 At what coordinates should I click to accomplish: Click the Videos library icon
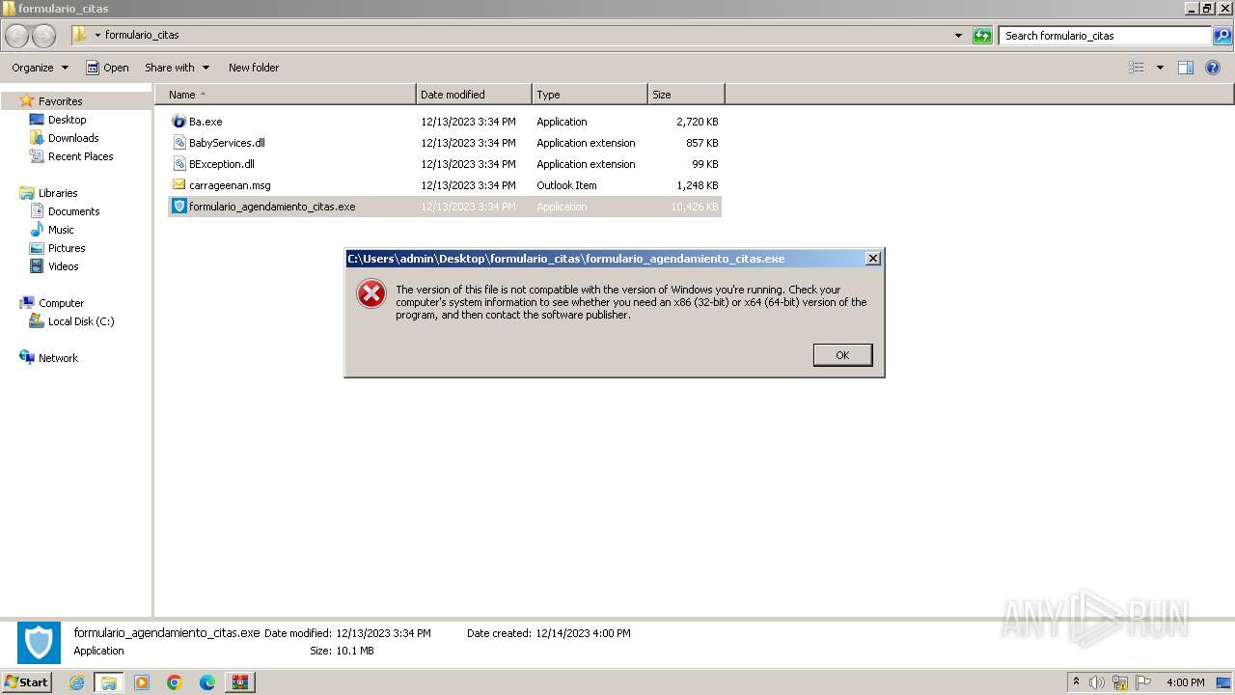[x=37, y=266]
